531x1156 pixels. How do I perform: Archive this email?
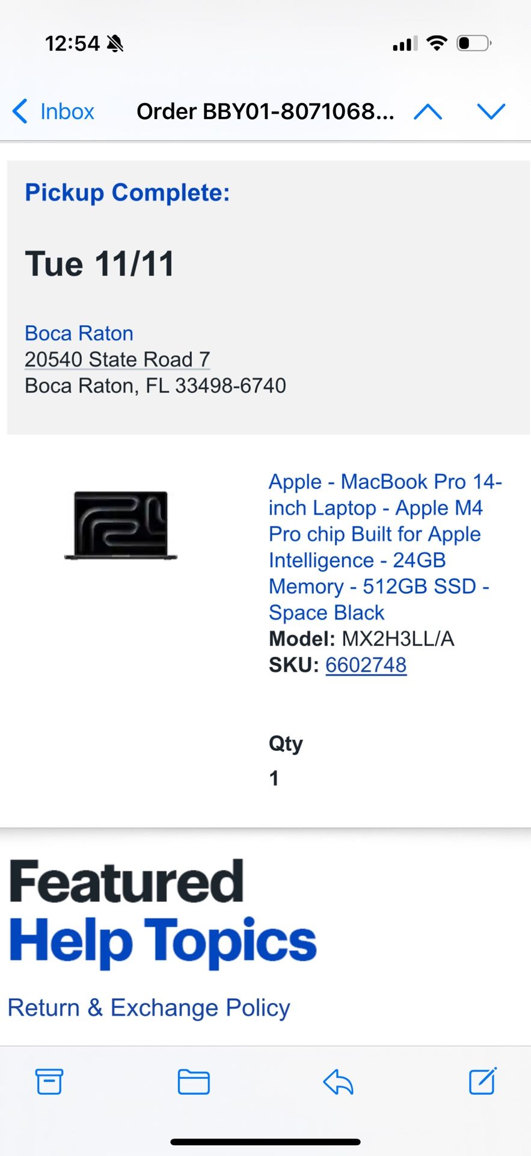tap(49, 1081)
